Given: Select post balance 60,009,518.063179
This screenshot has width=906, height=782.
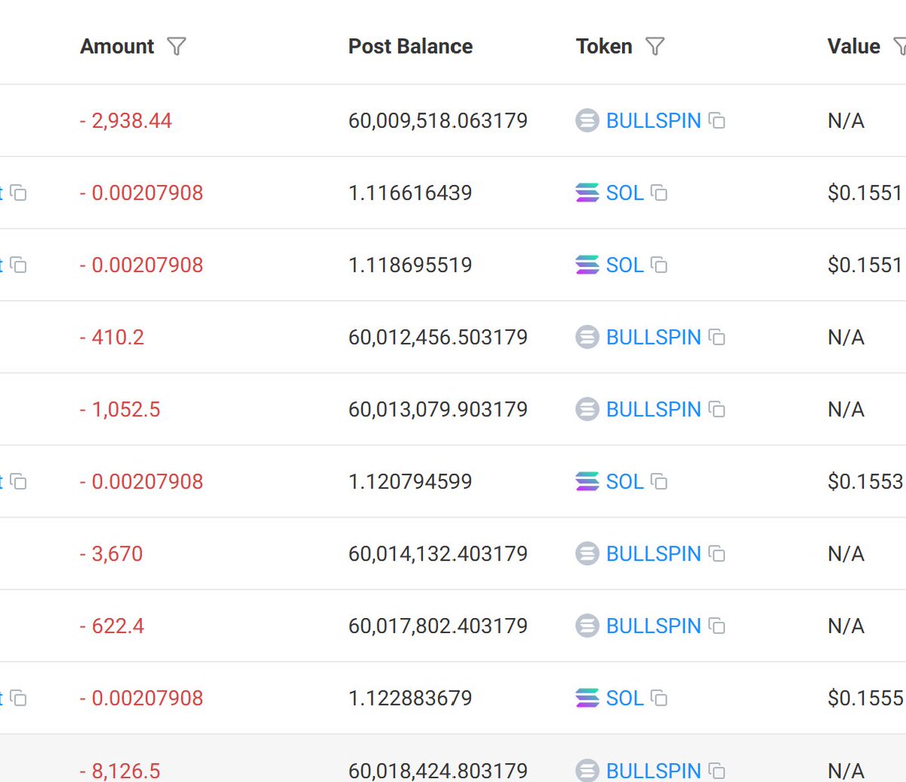Looking at the screenshot, I should point(438,121).
